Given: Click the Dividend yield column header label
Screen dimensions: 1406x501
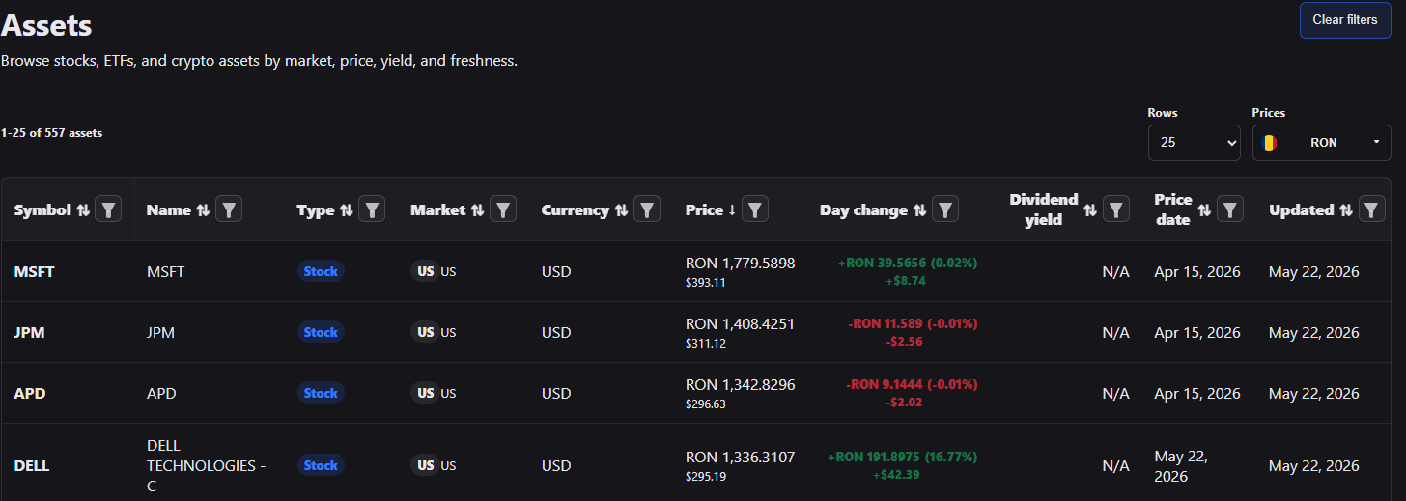Looking at the screenshot, I should point(1044,209).
